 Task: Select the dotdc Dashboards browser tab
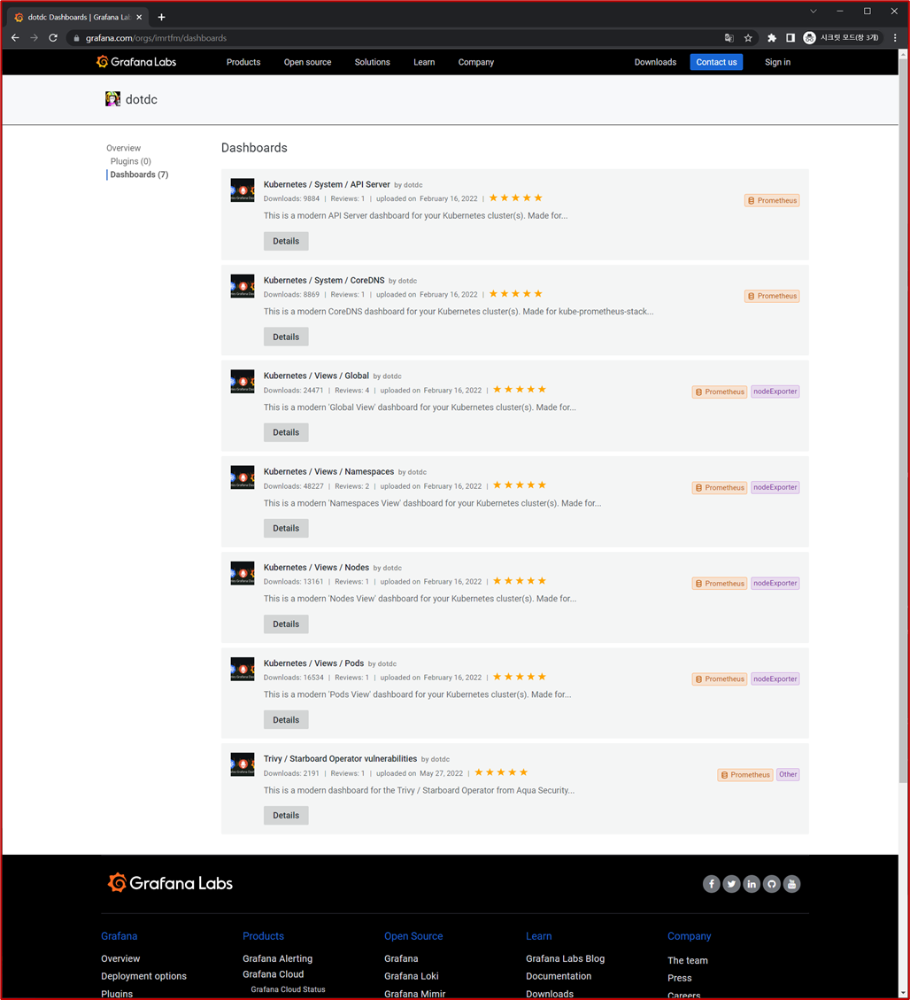75,16
